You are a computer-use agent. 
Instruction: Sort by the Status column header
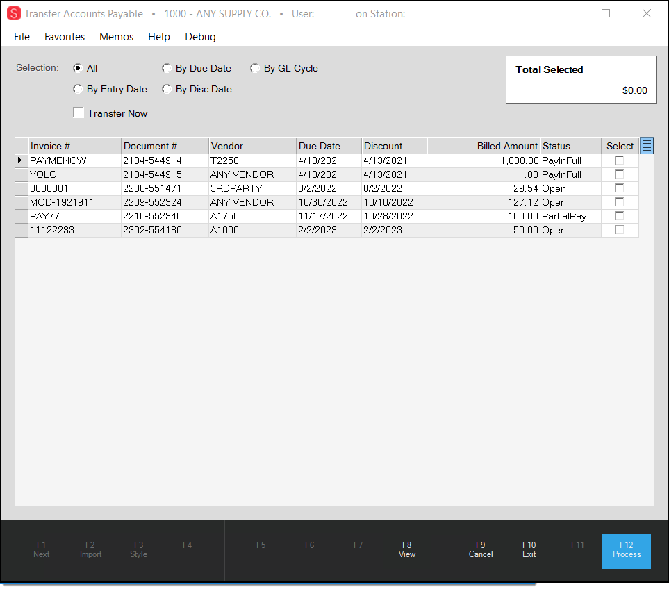(571, 146)
